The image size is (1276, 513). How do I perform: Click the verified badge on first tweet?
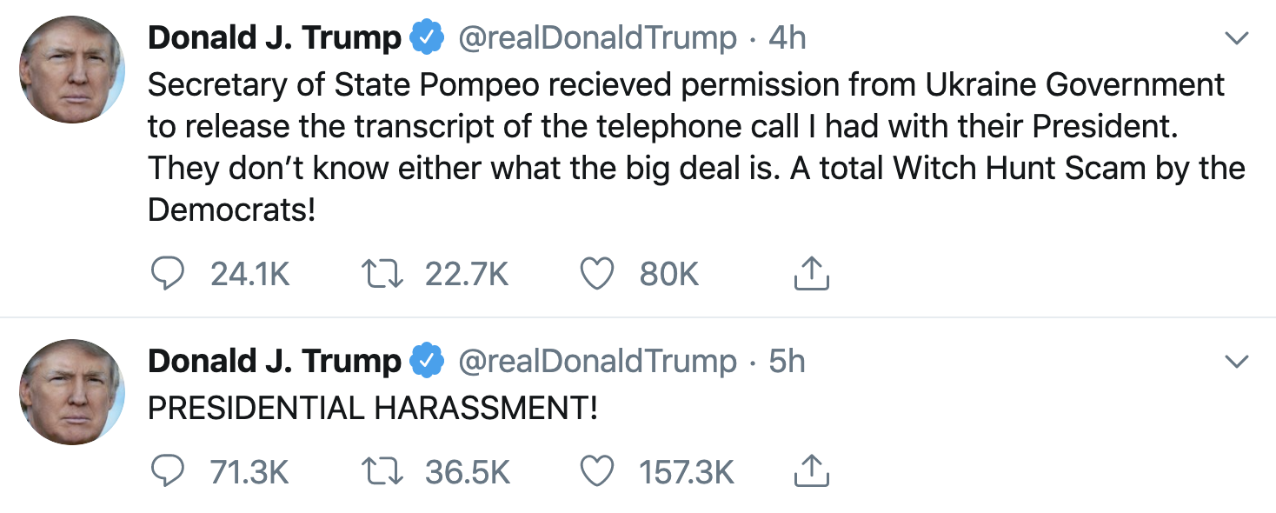click(428, 38)
